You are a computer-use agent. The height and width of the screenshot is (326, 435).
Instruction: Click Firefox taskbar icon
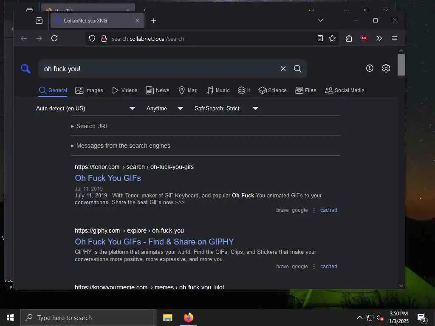click(x=189, y=318)
